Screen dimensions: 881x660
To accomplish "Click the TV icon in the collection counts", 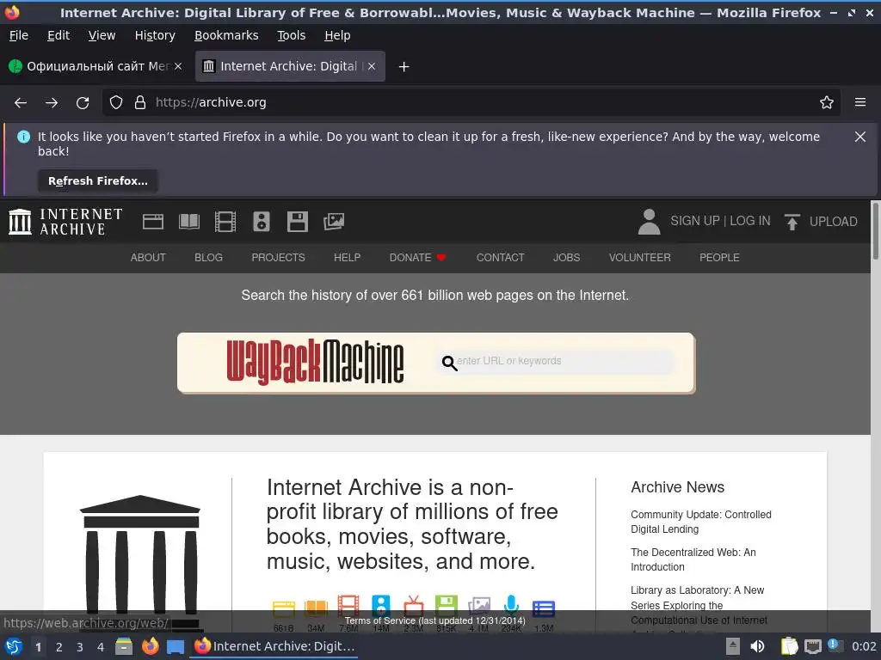I will point(414,606).
